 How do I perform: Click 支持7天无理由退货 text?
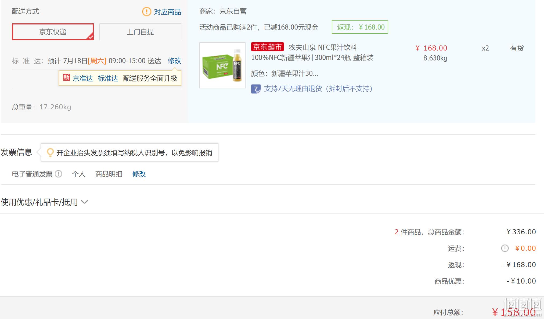(x=318, y=89)
